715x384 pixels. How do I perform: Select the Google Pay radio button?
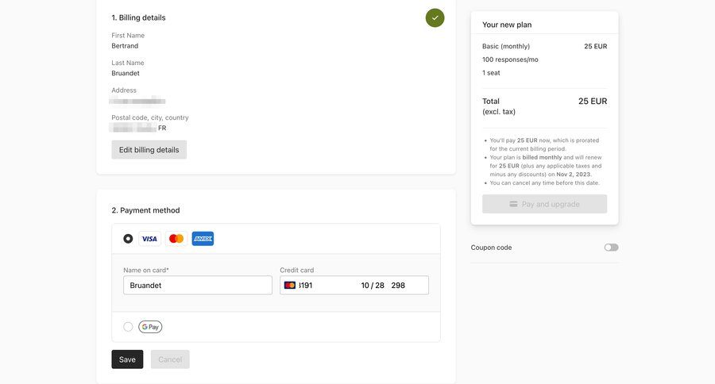pos(128,327)
